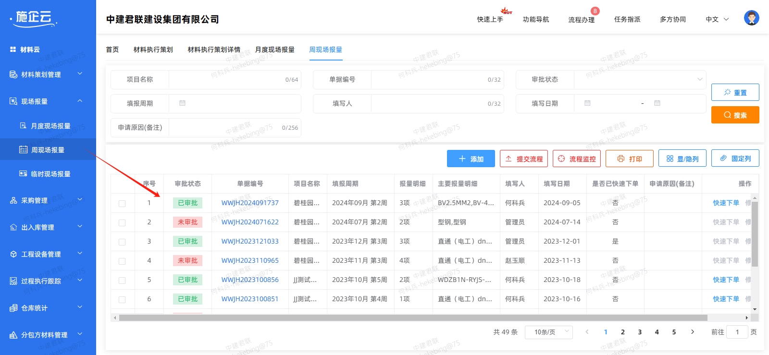The image size is (769, 355).
Task: Open the 10条/页 page size dropdown
Action: [549, 332]
